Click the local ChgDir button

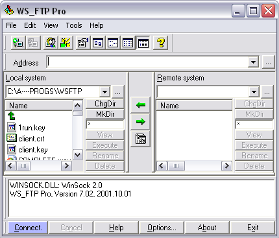tap(105, 104)
